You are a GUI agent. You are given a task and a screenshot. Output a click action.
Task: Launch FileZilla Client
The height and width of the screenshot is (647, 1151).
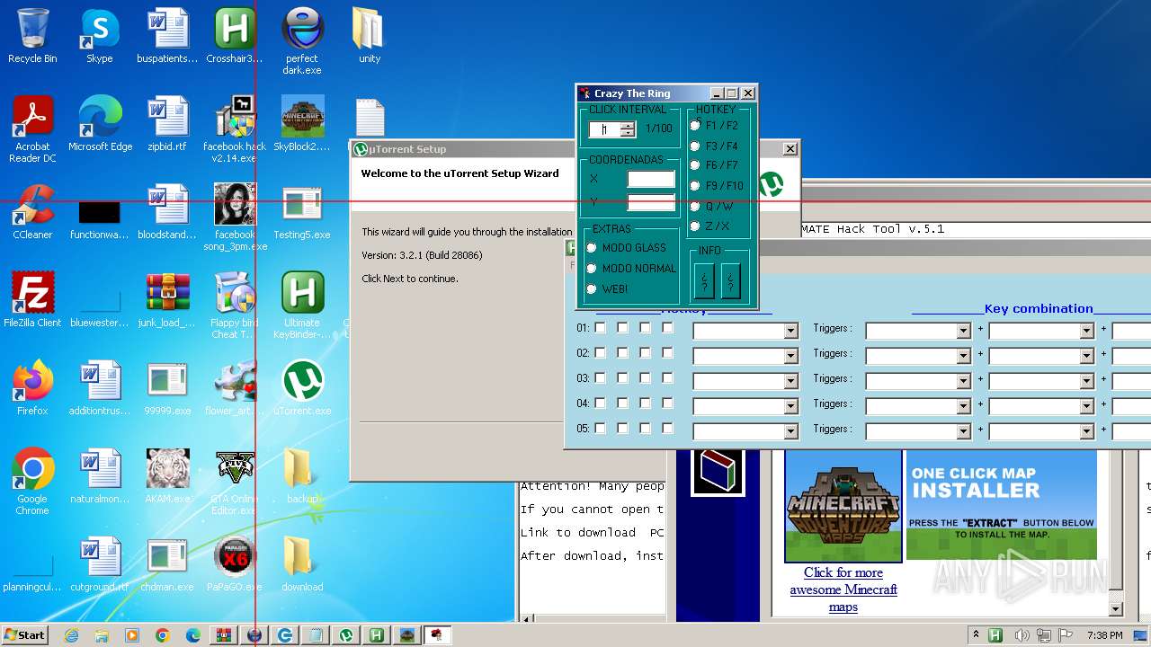pyautogui.click(x=32, y=301)
